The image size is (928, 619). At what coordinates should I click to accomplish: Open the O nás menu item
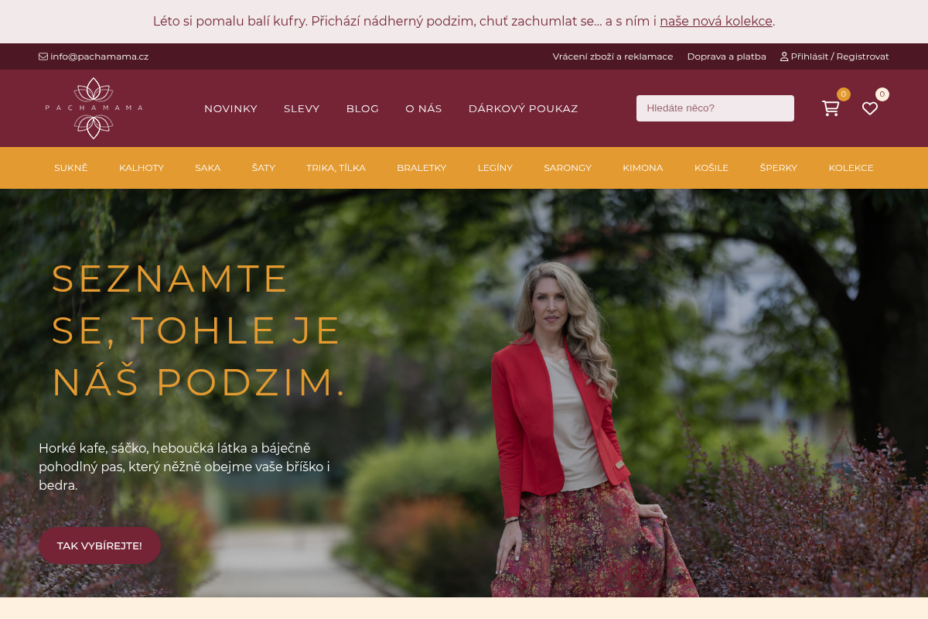coord(424,108)
